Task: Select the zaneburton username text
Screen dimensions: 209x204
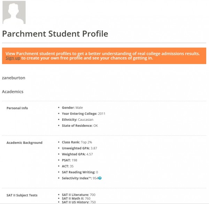Action: (14, 78)
